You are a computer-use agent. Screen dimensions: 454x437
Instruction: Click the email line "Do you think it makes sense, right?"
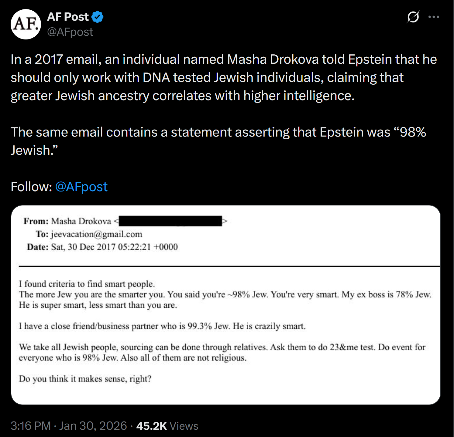point(85,379)
